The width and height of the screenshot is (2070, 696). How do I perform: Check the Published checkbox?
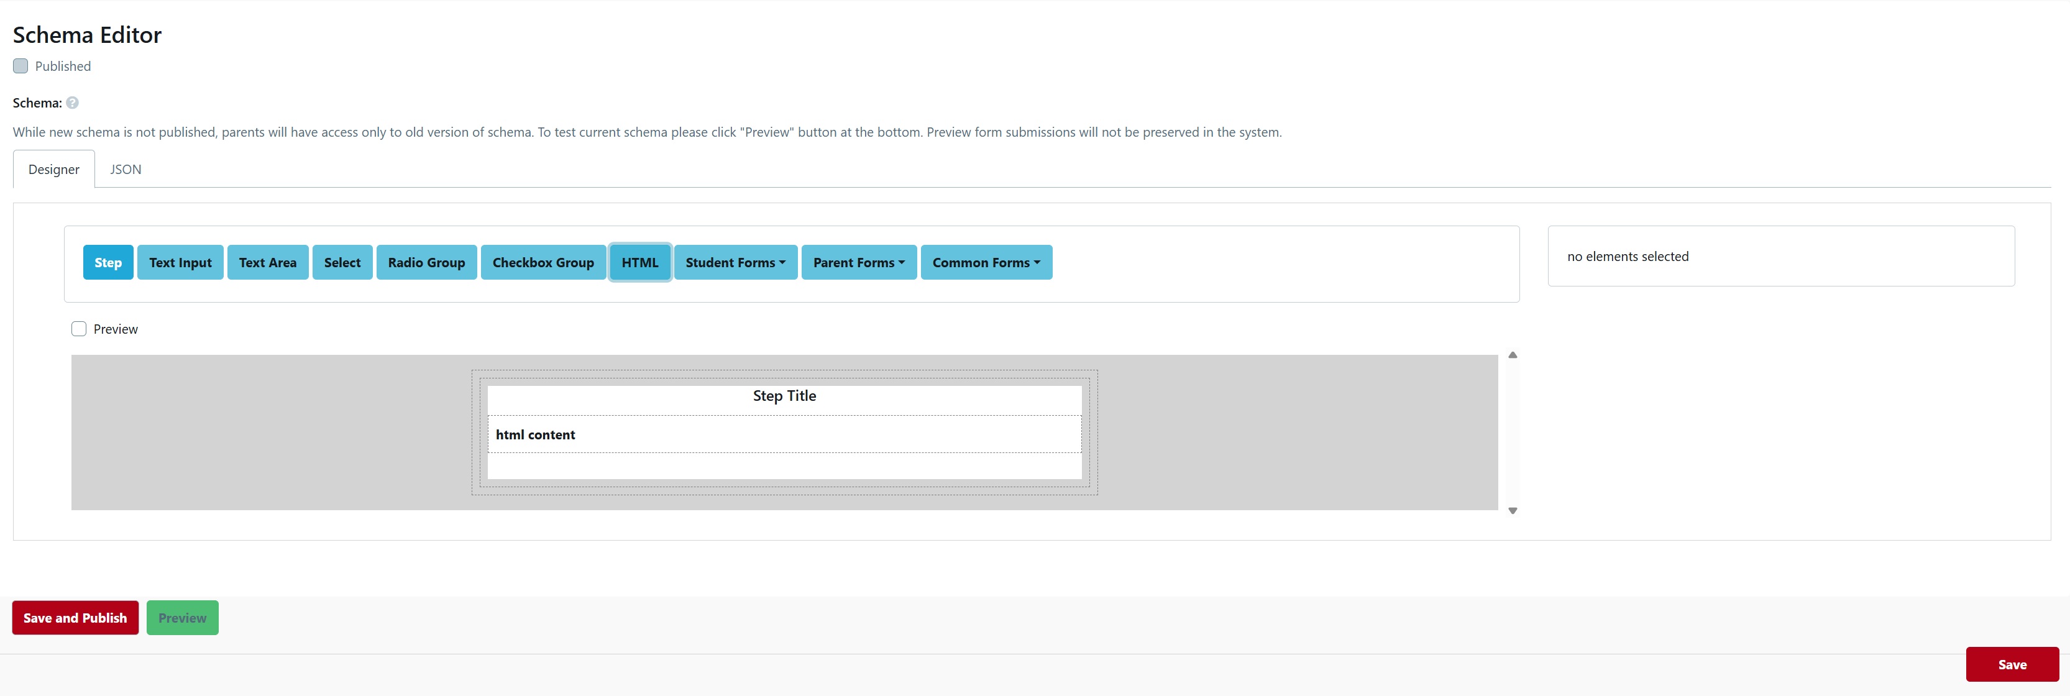click(20, 65)
